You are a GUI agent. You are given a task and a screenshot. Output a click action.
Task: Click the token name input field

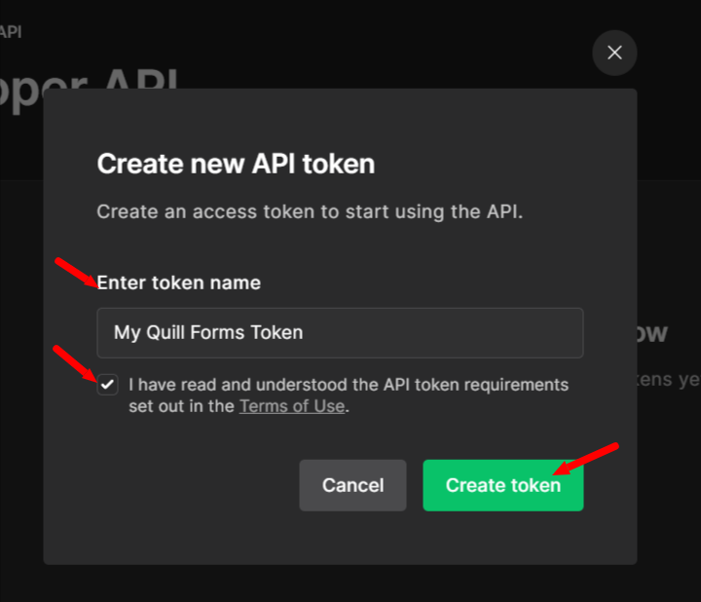tap(340, 333)
